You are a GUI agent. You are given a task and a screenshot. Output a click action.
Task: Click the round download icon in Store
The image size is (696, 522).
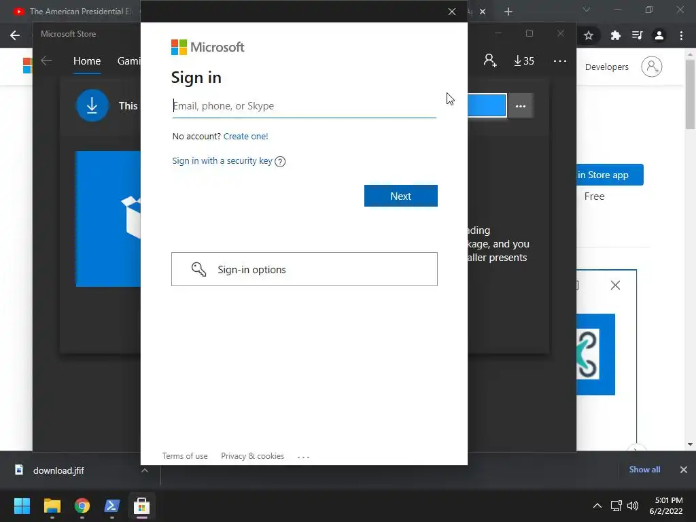[x=92, y=105]
